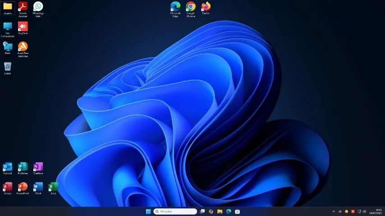Click the Pesquisar taskbar search box
This screenshot has width=385, height=216.
pyautogui.click(x=175, y=211)
